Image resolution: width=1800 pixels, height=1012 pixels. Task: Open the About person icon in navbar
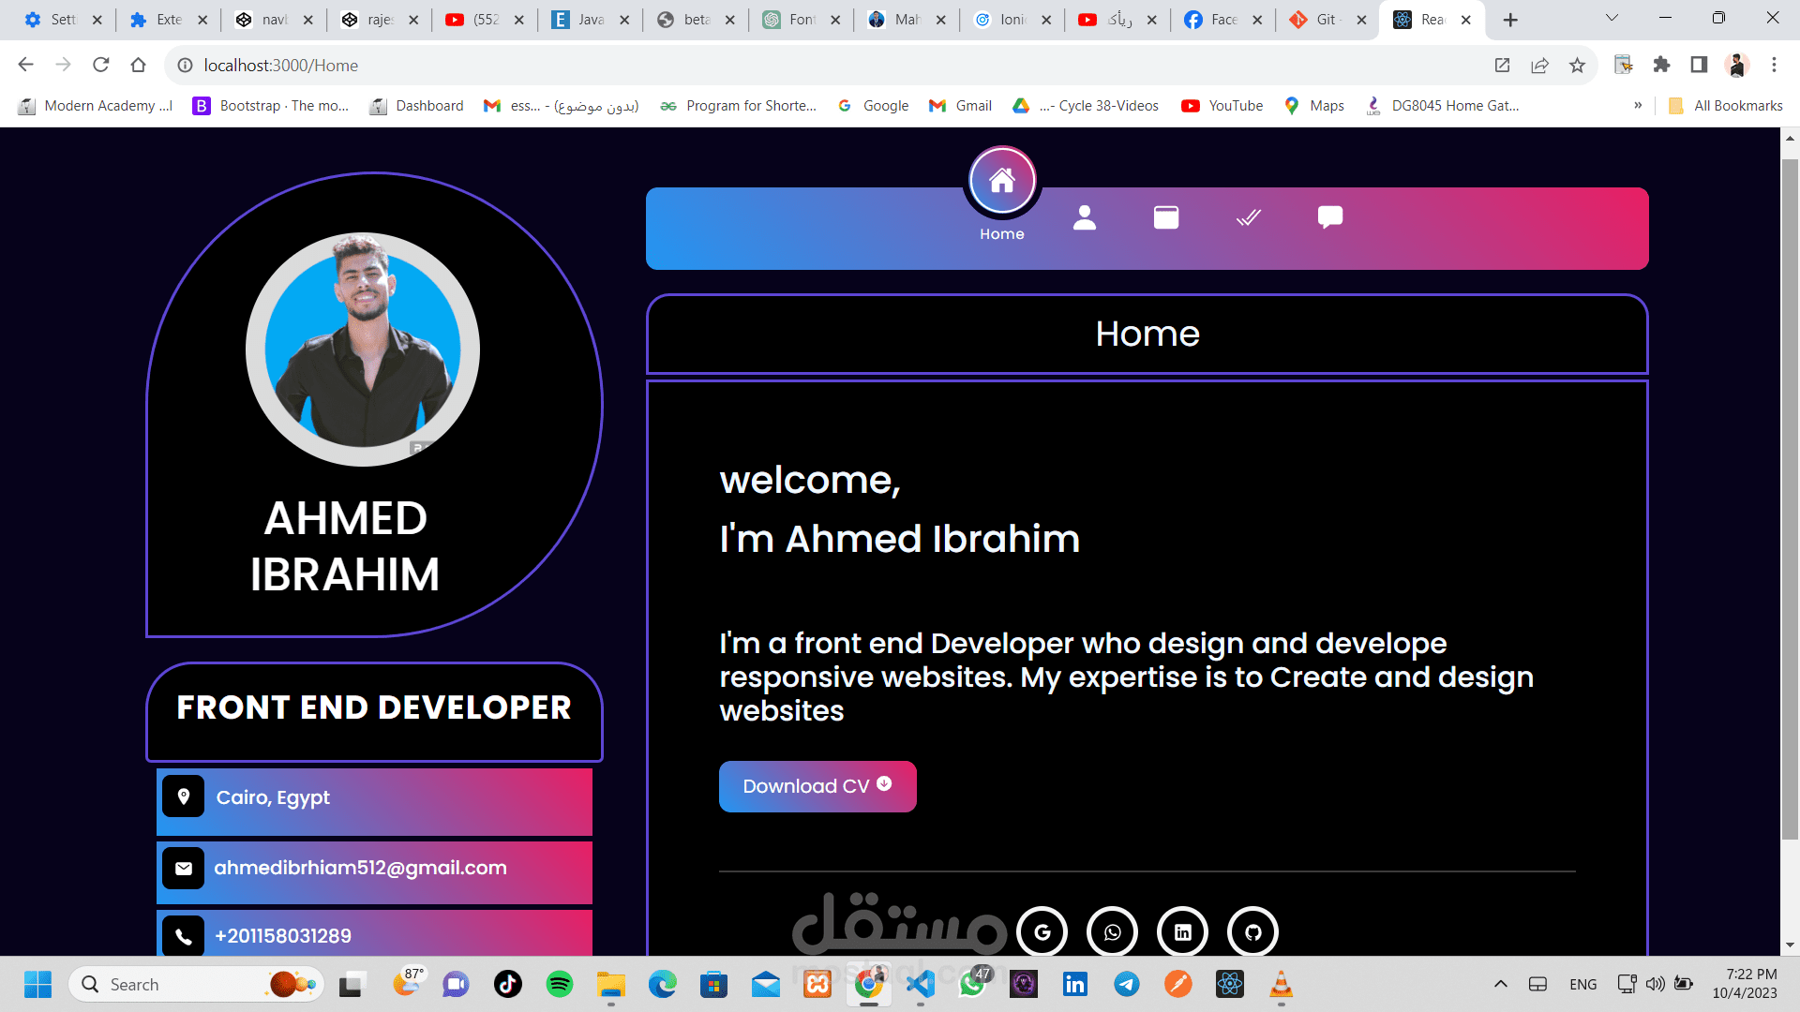point(1085,217)
